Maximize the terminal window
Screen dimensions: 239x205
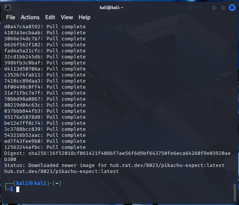click(x=223, y=8)
